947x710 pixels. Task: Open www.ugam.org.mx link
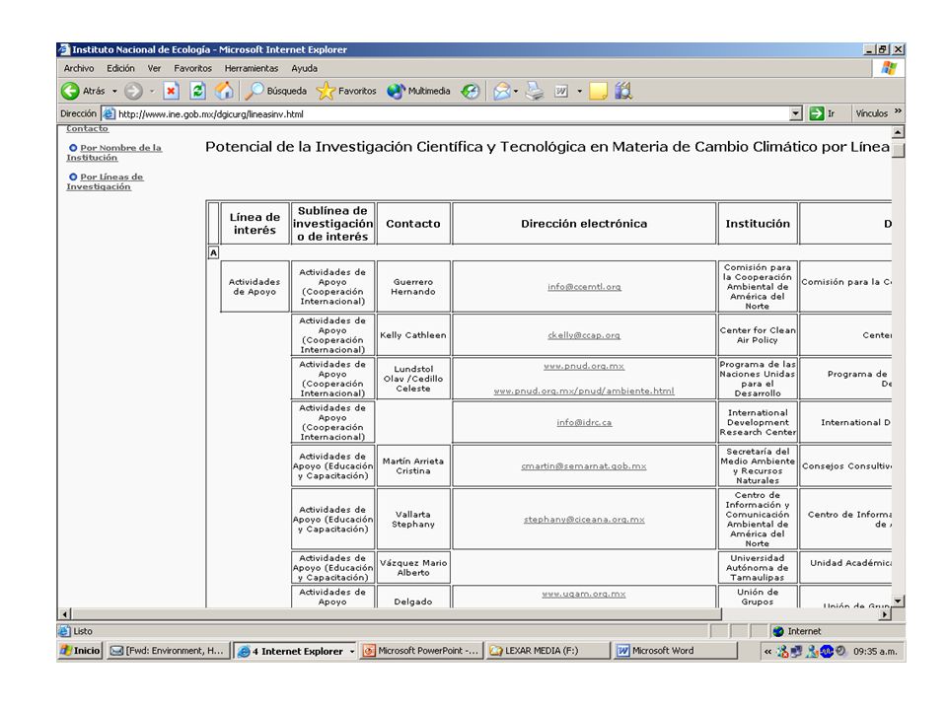click(584, 594)
